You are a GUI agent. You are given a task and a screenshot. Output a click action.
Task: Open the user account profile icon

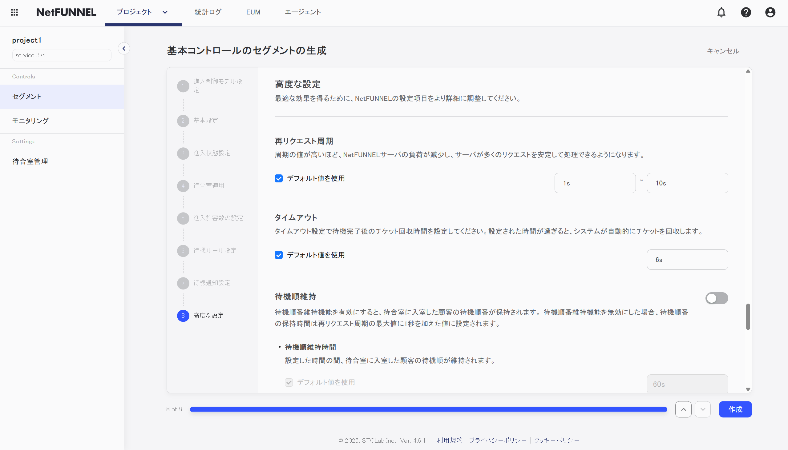[770, 12]
